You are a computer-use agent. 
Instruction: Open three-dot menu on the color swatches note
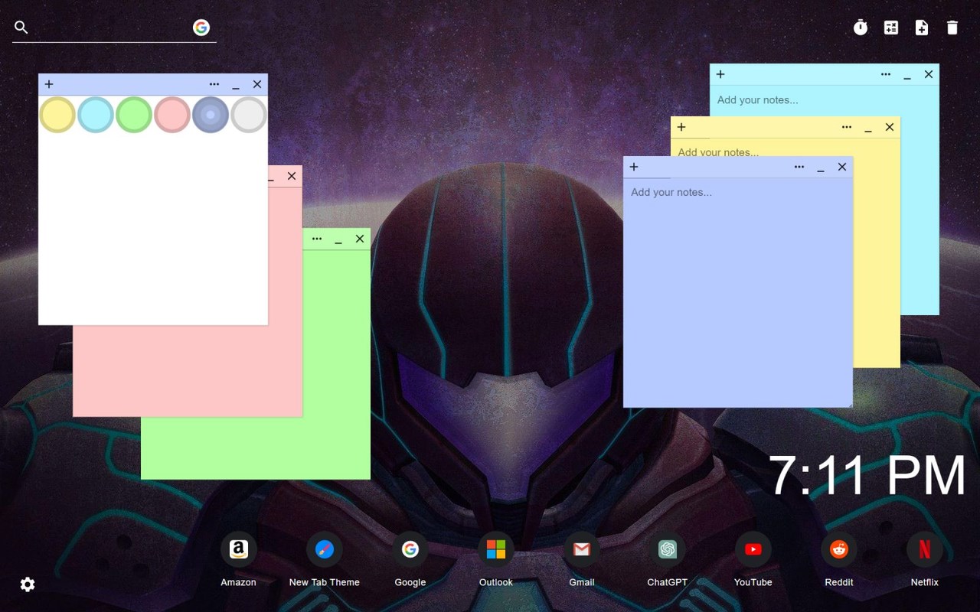coord(214,84)
